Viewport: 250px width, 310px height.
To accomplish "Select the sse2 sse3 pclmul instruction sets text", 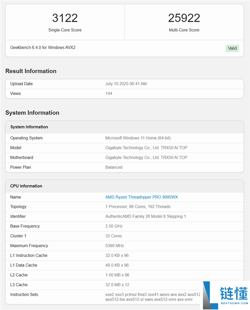I will click(x=152, y=297).
